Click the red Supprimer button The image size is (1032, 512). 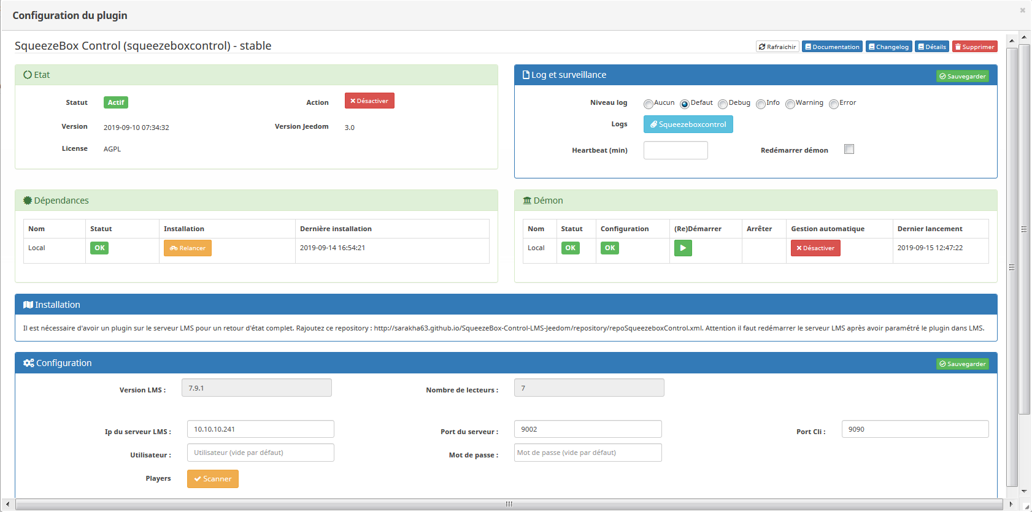(974, 47)
